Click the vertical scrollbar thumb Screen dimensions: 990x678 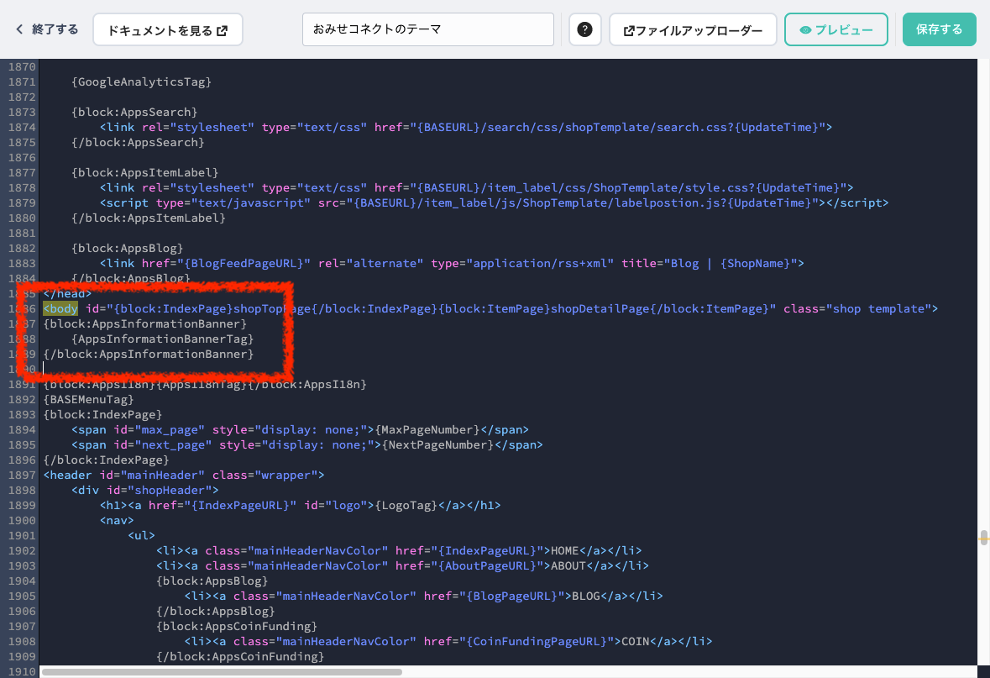coord(983,538)
